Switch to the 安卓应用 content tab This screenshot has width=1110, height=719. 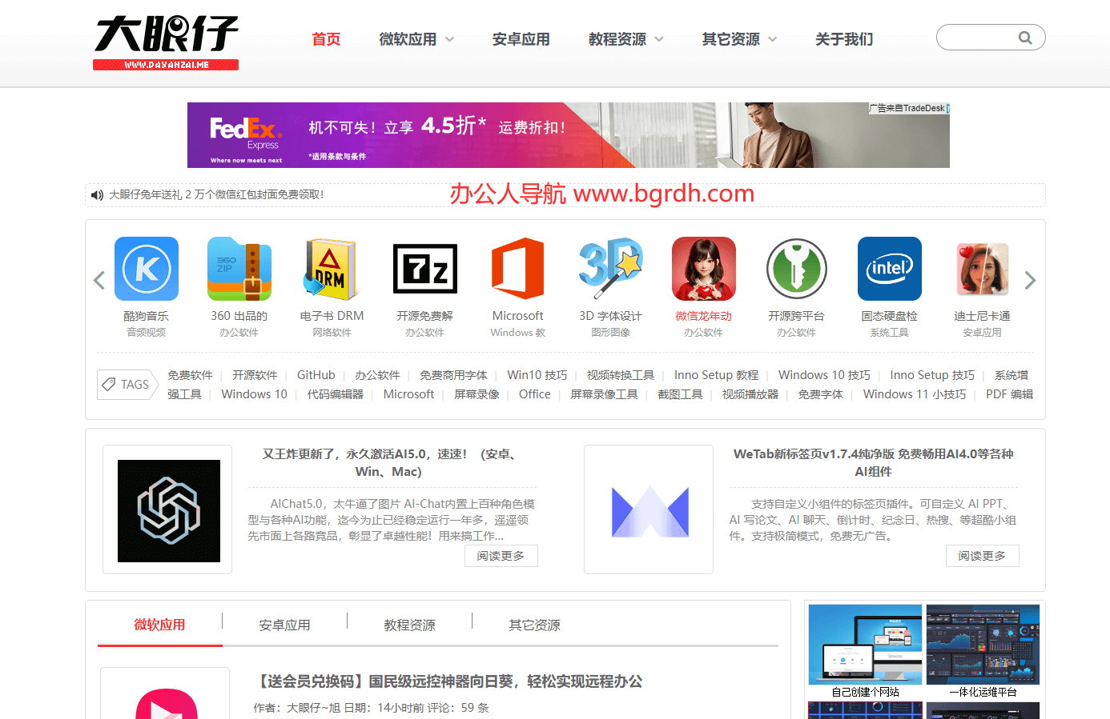pos(284,625)
